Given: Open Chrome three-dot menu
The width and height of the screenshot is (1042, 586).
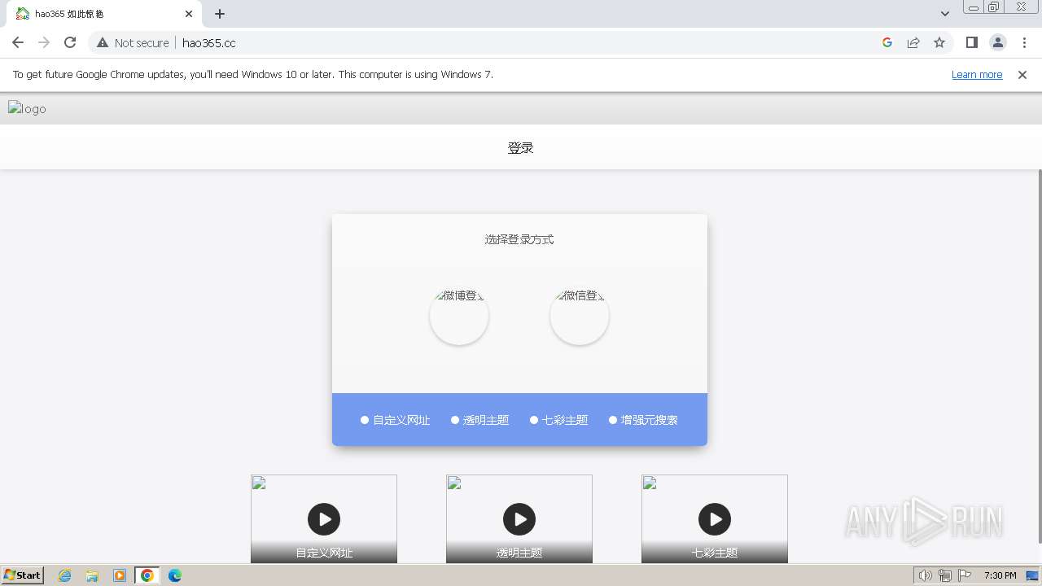Looking at the screenshot, I should pyautogui.click(x=1024, y=42).
